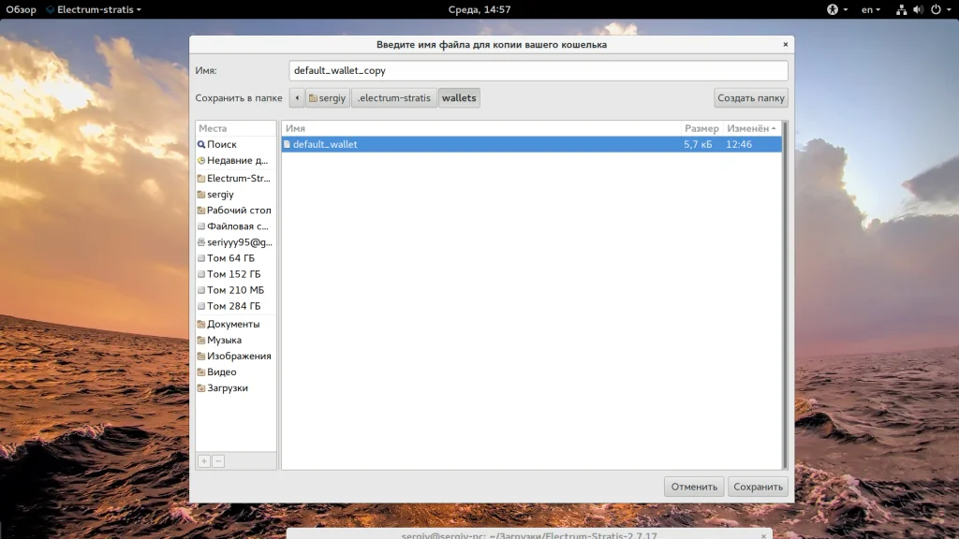Open the en keyboard layout dropdown
The height and width of the screenshot is (539, 959).
[x=871, y=9]
